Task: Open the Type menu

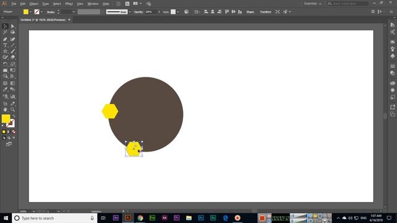Action: click(45, 4)
